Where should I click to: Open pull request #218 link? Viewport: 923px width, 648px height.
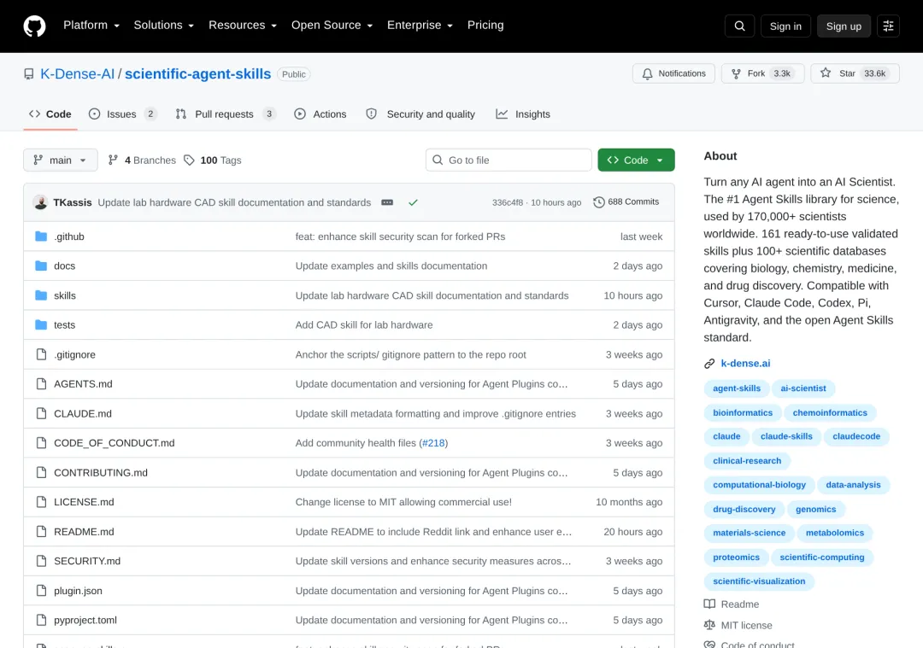433,443
